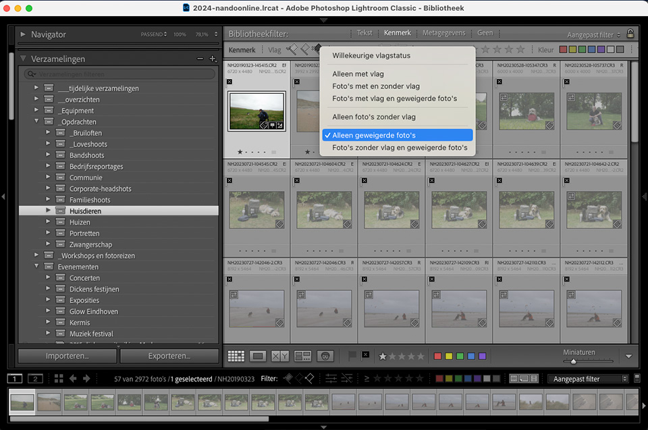Add a new collection with the plus icon
This screenshot has width=648, height=430.
[x=213, y=59]
